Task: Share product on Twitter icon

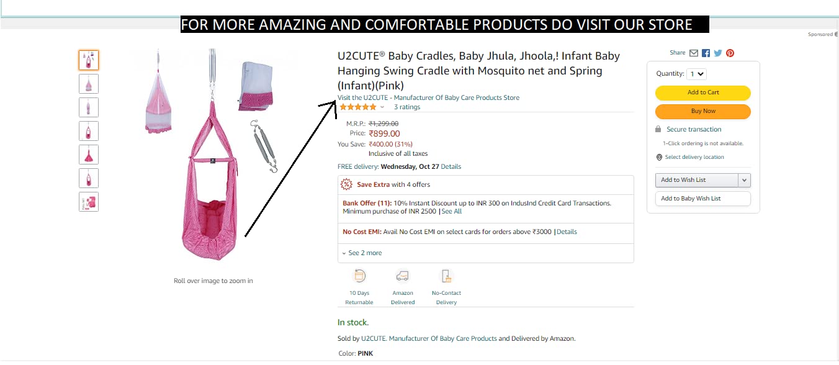Action: [x=718, y=53]
